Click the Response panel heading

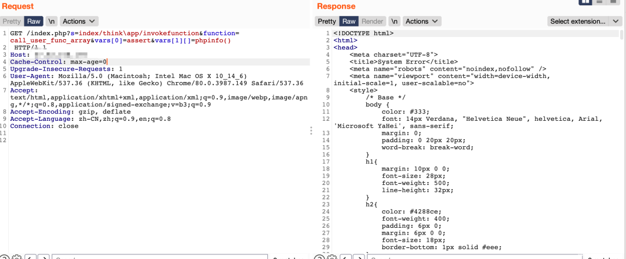pyautogui.click(x=336, y=6)
